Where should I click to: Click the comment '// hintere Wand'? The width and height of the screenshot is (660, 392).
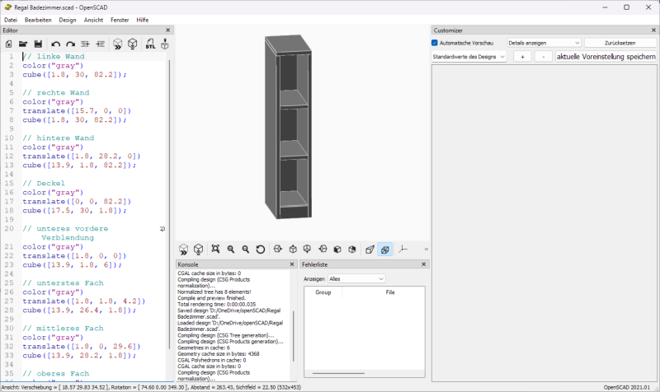pos(58,138)
